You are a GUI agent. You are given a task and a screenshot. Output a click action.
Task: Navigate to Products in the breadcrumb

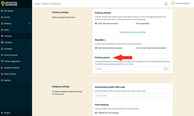46,4
